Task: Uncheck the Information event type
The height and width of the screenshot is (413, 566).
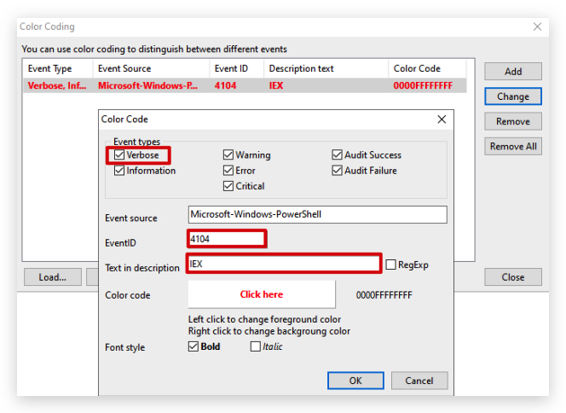Action: 119,170
